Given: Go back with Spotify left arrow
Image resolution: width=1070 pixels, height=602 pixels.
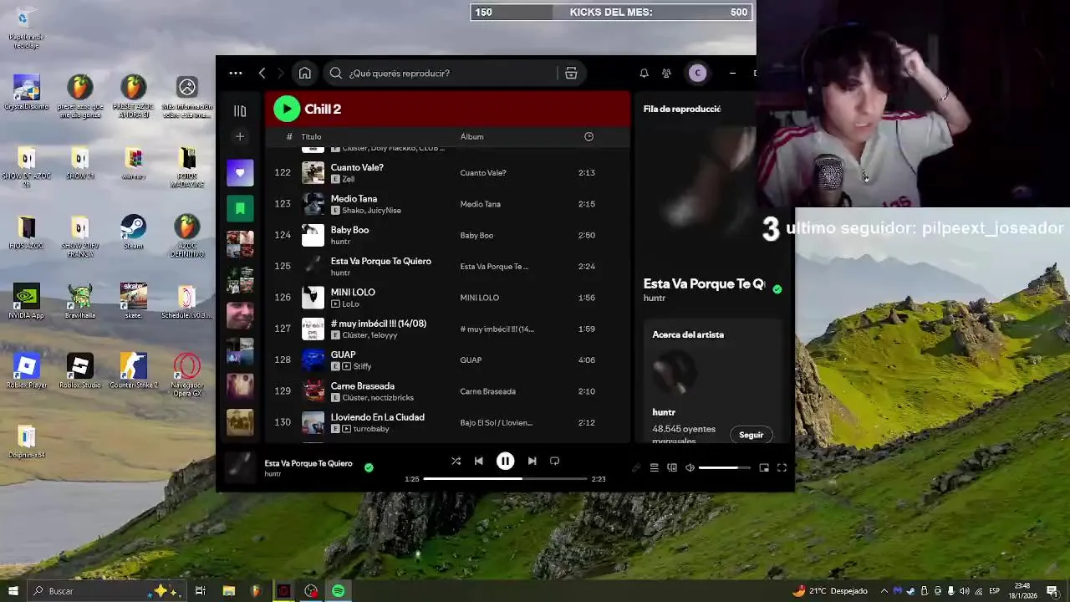Looking at the screenshot, I should [262, 74].
